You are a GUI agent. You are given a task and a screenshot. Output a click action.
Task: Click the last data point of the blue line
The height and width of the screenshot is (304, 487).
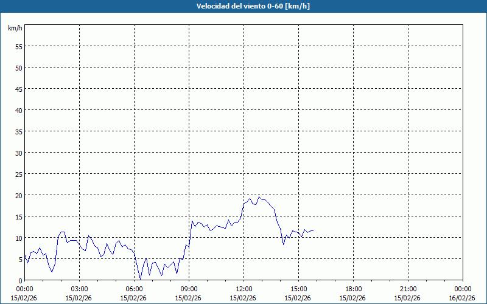[314, 230]
